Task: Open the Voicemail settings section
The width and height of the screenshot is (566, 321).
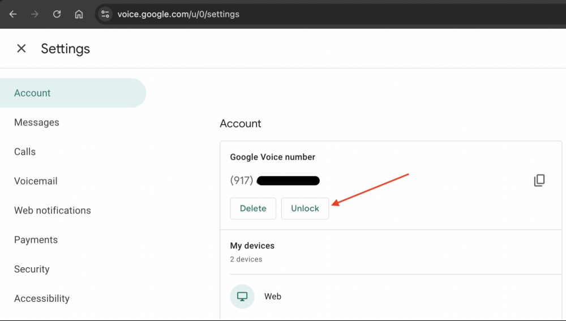Action: [36, 181]
